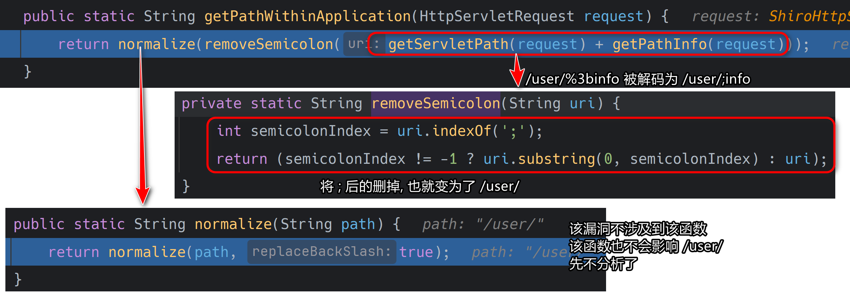The width and height of the screenshot is (850, 300).
Task: Click the ShiroHttp inline request value hint
Action: click(809, 16)
